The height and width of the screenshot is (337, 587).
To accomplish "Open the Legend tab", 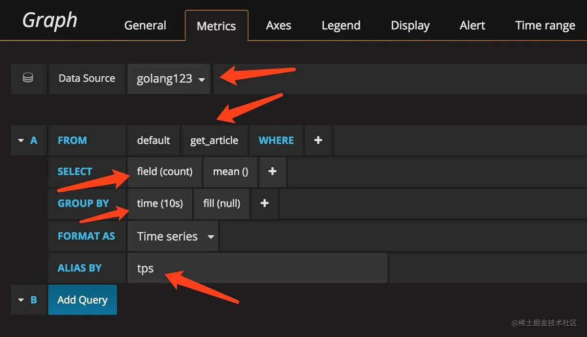I will (341, 25).
